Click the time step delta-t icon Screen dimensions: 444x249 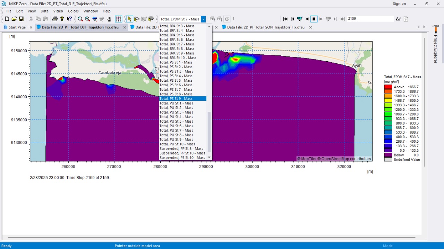click(398, 19)
